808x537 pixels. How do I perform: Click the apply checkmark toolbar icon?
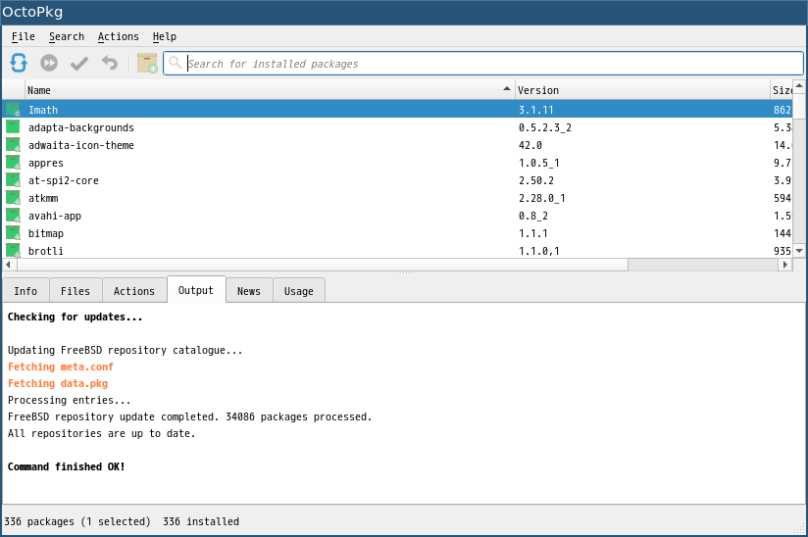click(x=79, y=64)
